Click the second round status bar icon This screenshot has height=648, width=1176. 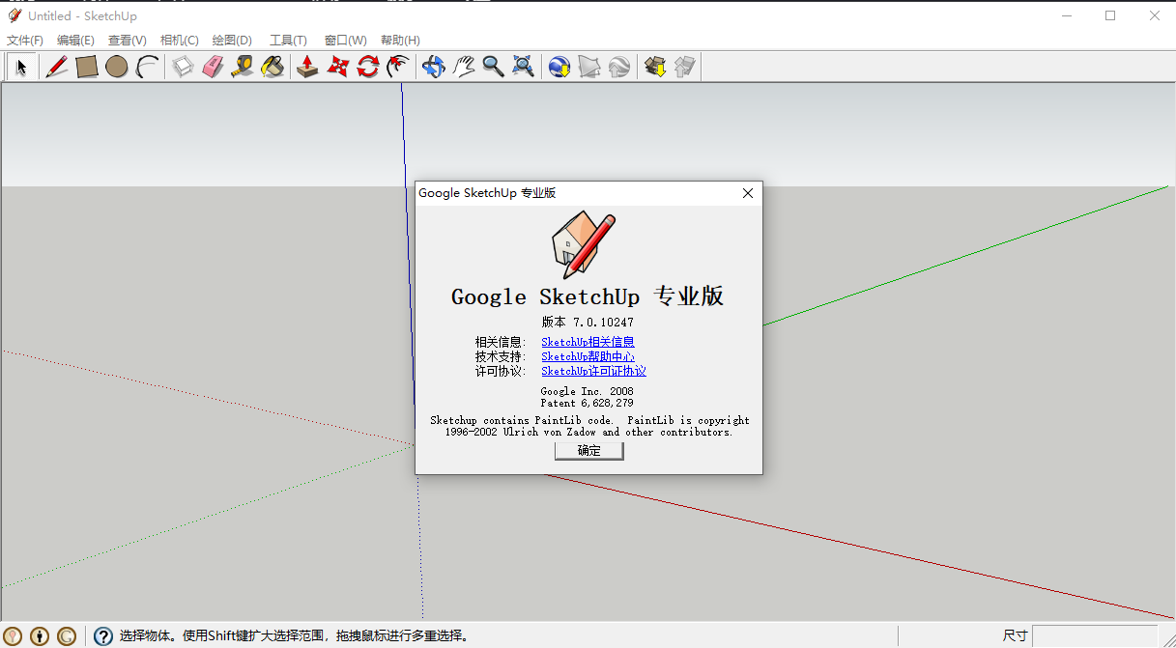click(x=40, y=636)
